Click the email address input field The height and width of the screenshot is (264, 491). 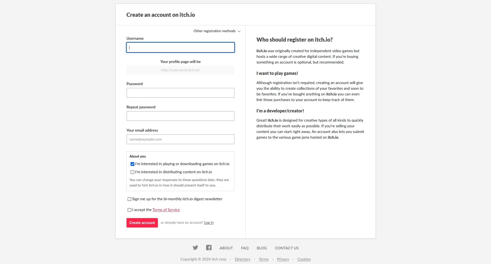click(180, 139)
